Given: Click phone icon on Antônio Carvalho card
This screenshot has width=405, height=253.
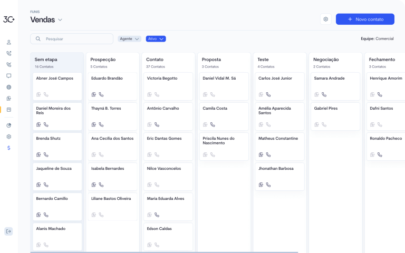Looking at the screenshot, I should [157, 124].
